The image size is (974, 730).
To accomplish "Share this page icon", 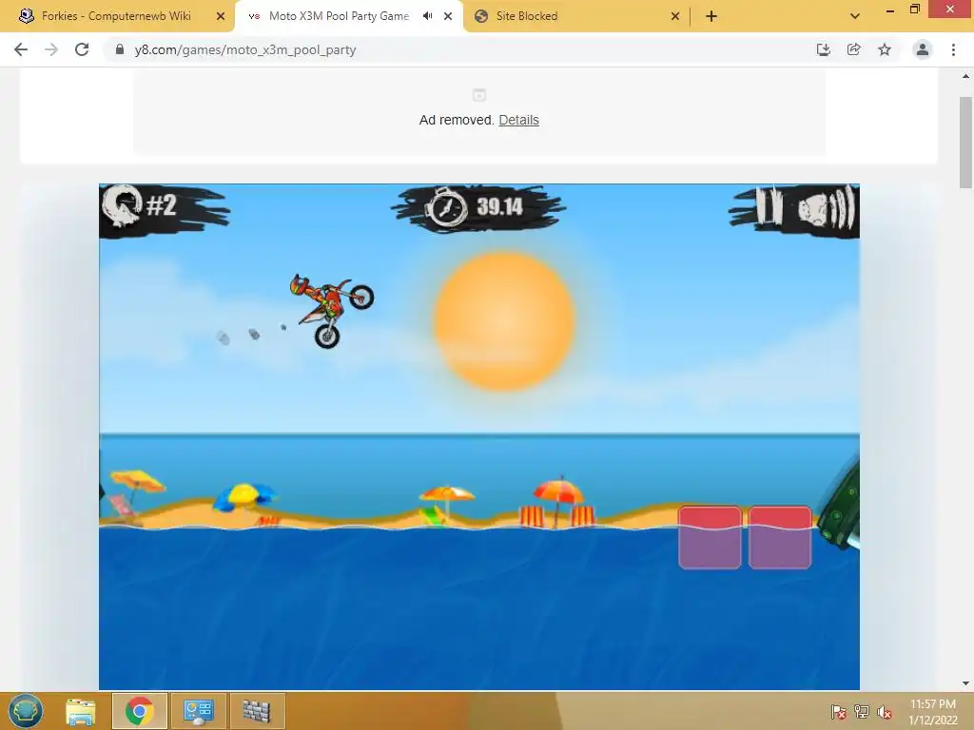I will 853,49.
